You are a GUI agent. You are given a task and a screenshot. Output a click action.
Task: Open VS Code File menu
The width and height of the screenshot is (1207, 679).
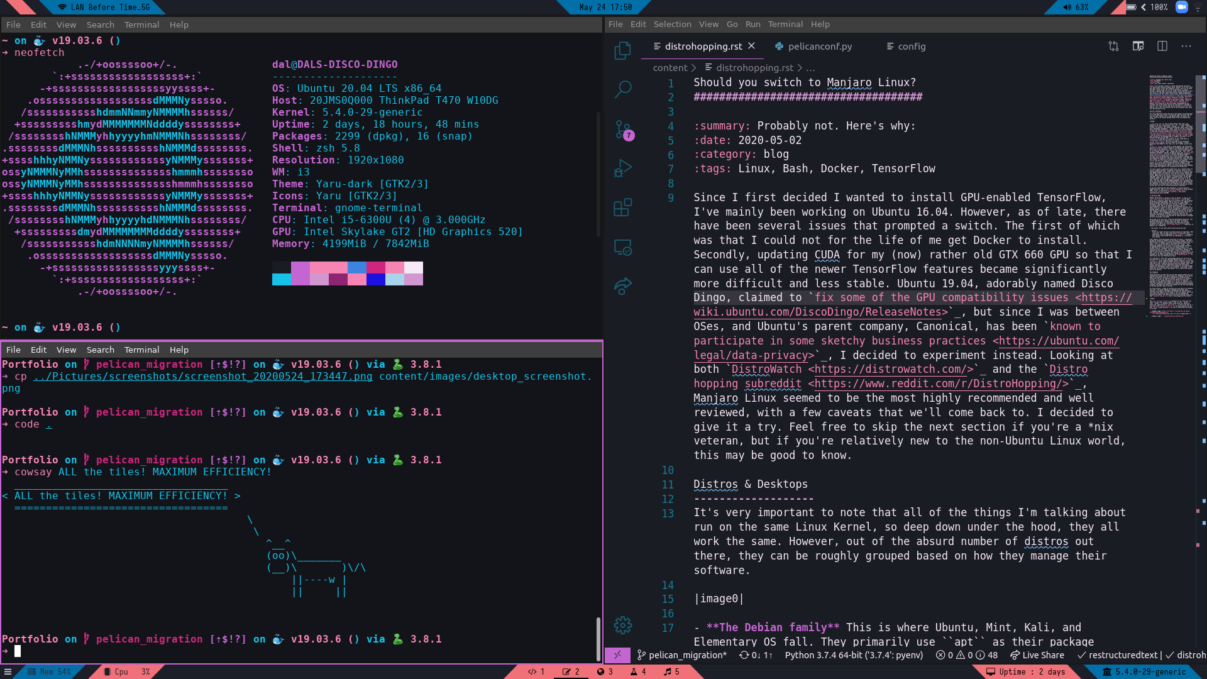615,24
